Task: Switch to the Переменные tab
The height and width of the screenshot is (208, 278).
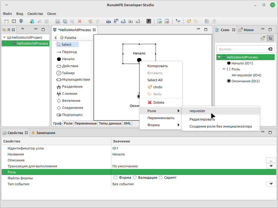Action: 86,123
